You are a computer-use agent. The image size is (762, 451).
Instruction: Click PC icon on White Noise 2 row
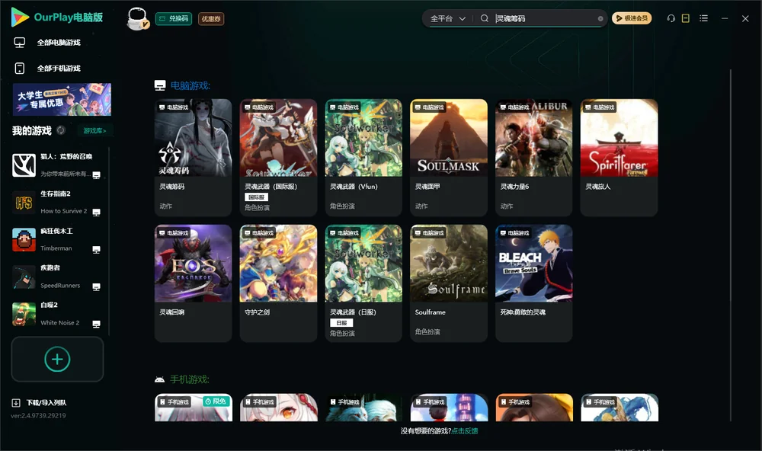click(x=96, y=325)
